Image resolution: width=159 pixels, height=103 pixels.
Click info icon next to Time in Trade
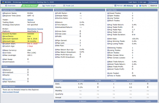pos(108,76)
